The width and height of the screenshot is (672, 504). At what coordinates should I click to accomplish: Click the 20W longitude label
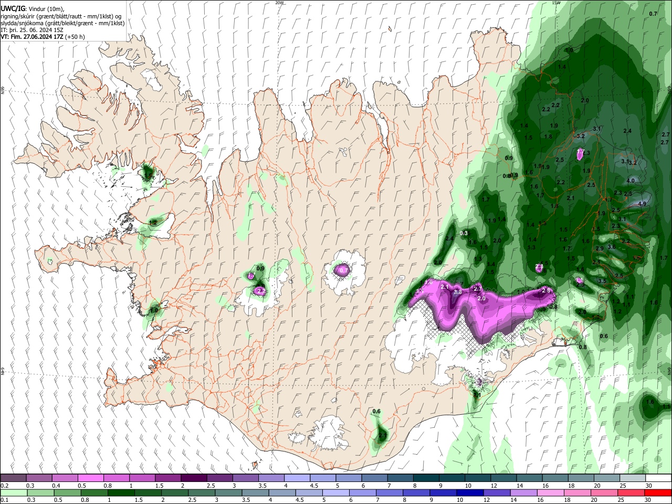(x=280, y=3)
